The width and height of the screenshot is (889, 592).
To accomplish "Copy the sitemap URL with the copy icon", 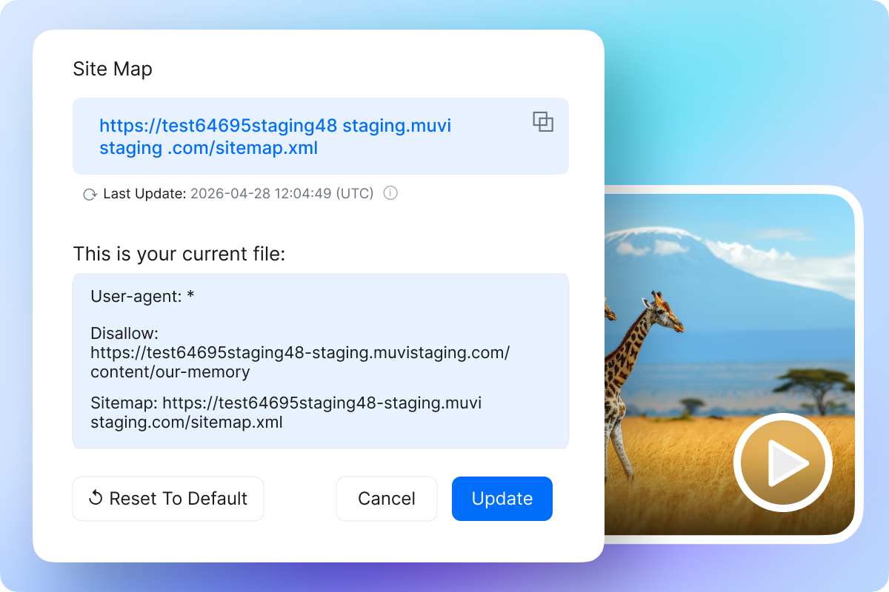I will [543, 122].
